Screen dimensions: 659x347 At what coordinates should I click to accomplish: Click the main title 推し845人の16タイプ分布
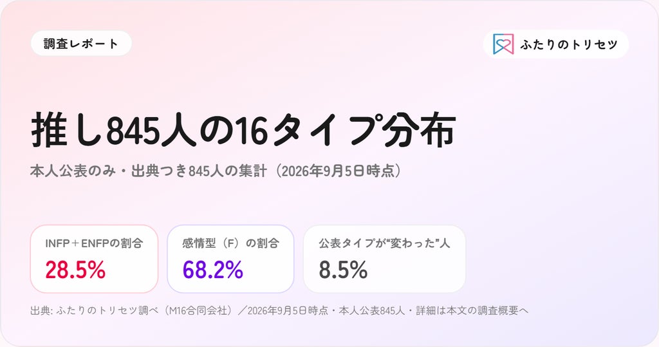pos(243,130)
